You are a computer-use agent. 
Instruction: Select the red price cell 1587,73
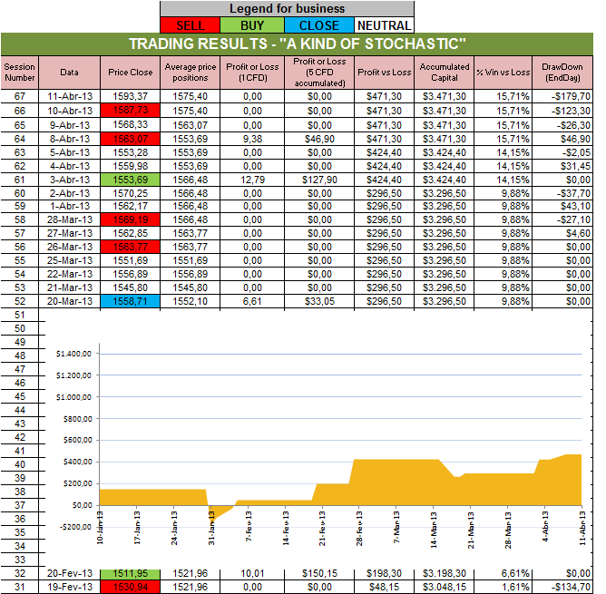131,111
